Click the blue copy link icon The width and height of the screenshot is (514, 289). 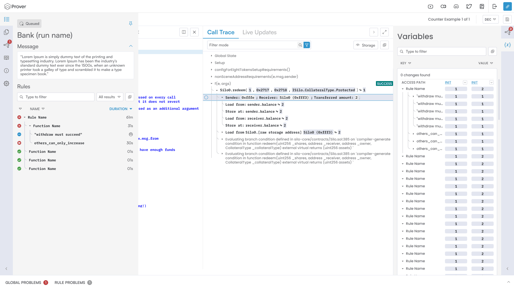(x=508, y=6)
